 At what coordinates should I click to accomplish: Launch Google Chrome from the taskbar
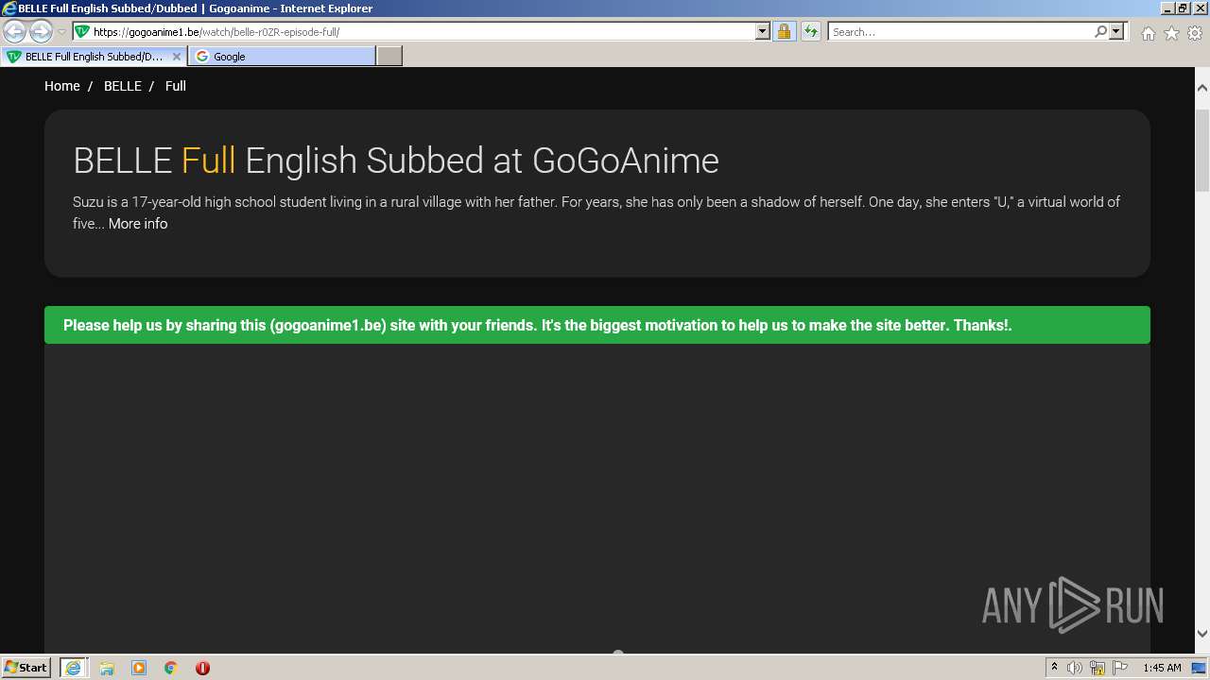(171, 668)
